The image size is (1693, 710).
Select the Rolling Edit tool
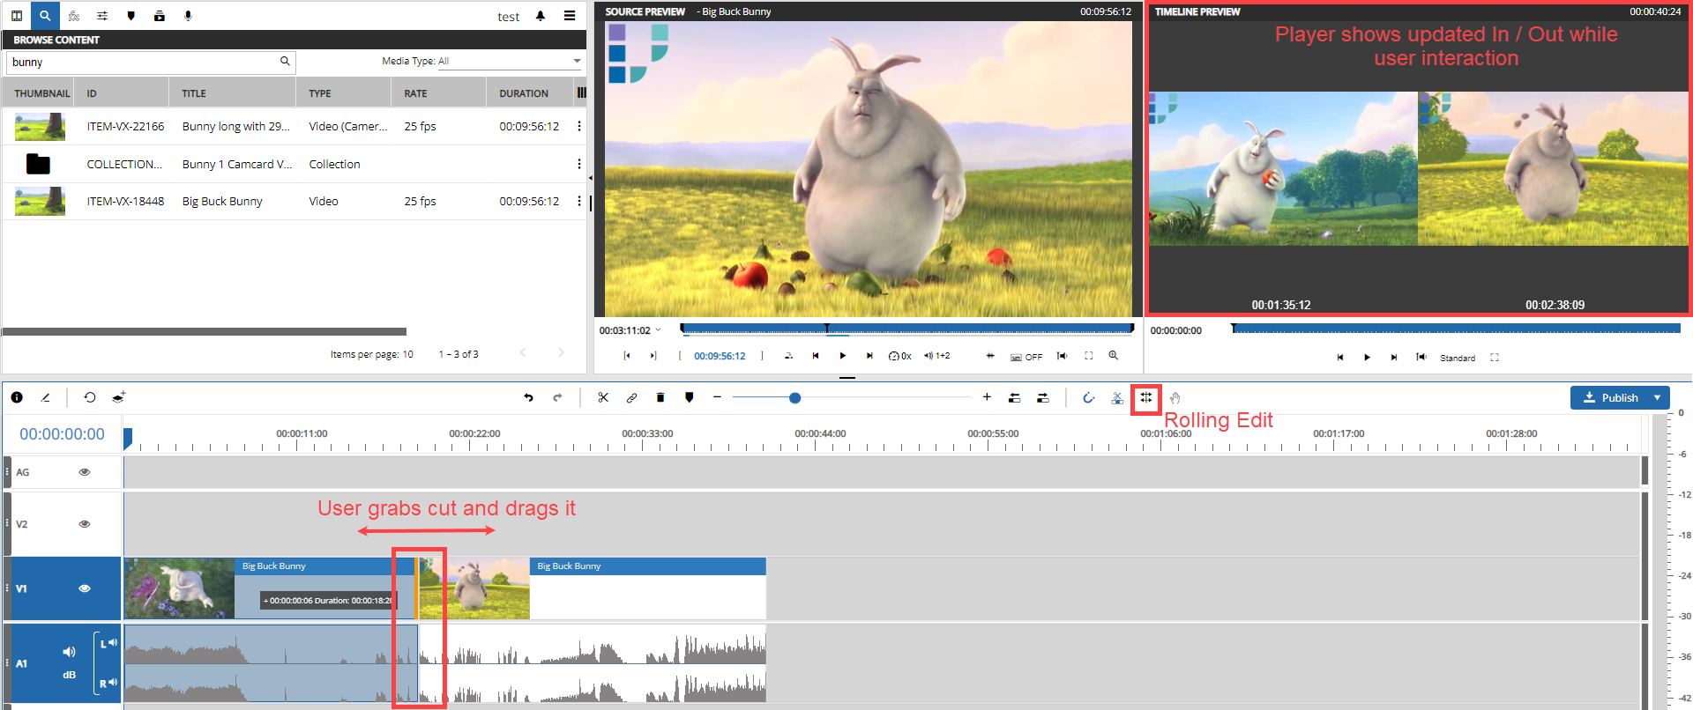(1145, 398)
